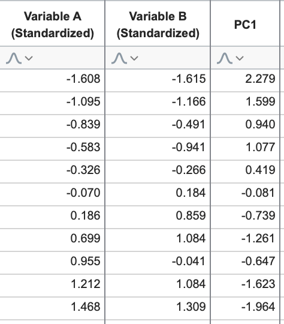Expand the Variable B column type chevron

point(134,58)
